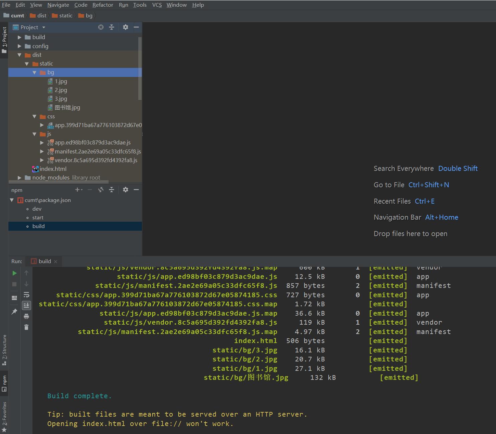496x434 pixels.
Task: Rerun the build with the green play icon
Action: click(x=14, y=273)
